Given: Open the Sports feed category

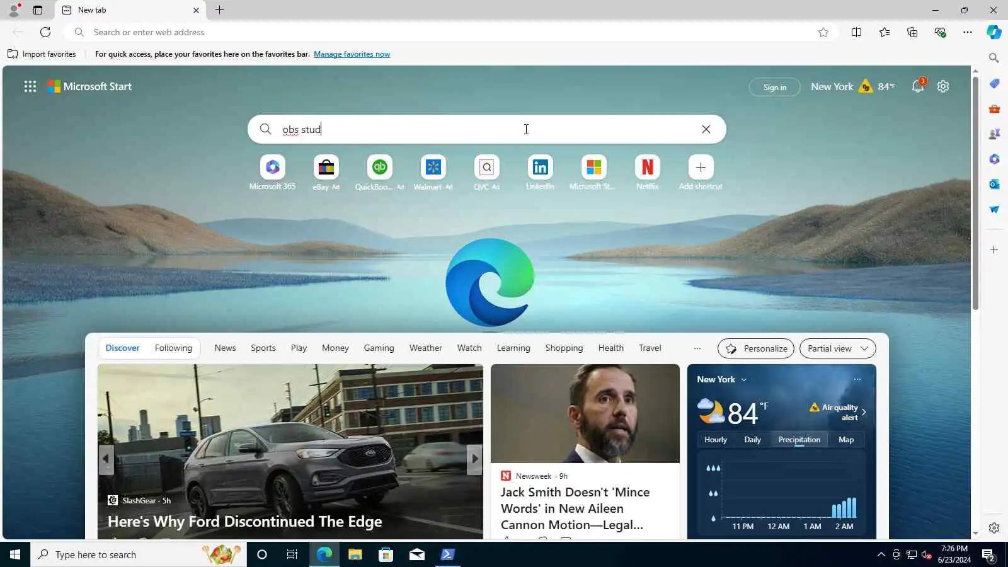Looking at the screenshot, I should pos(263,348).
